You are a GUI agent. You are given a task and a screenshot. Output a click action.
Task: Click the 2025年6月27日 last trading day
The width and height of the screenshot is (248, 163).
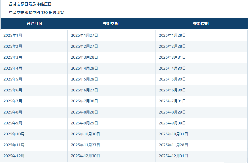tap(84, 90)
